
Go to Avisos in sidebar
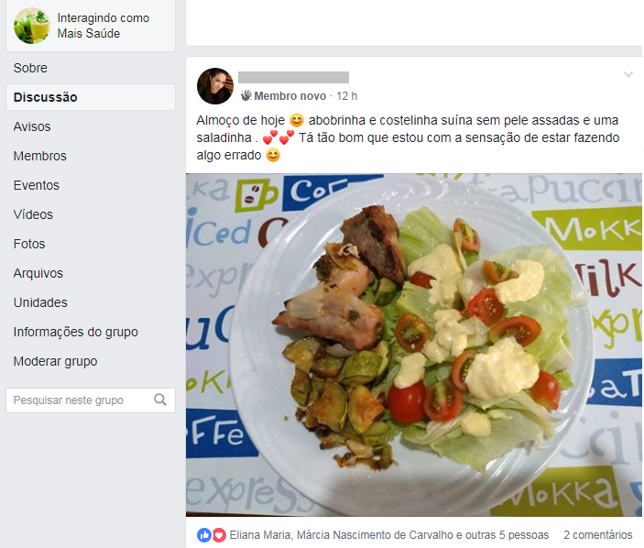[32, 126]
